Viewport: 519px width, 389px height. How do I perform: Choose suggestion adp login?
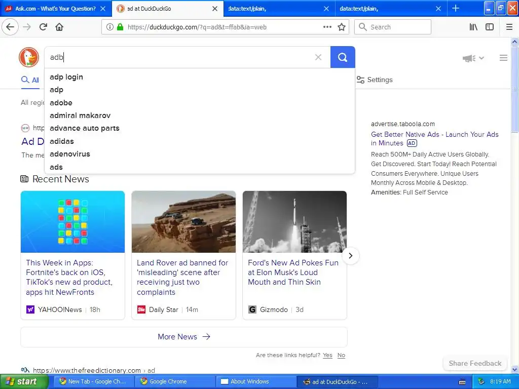click(x=200, y=77)
